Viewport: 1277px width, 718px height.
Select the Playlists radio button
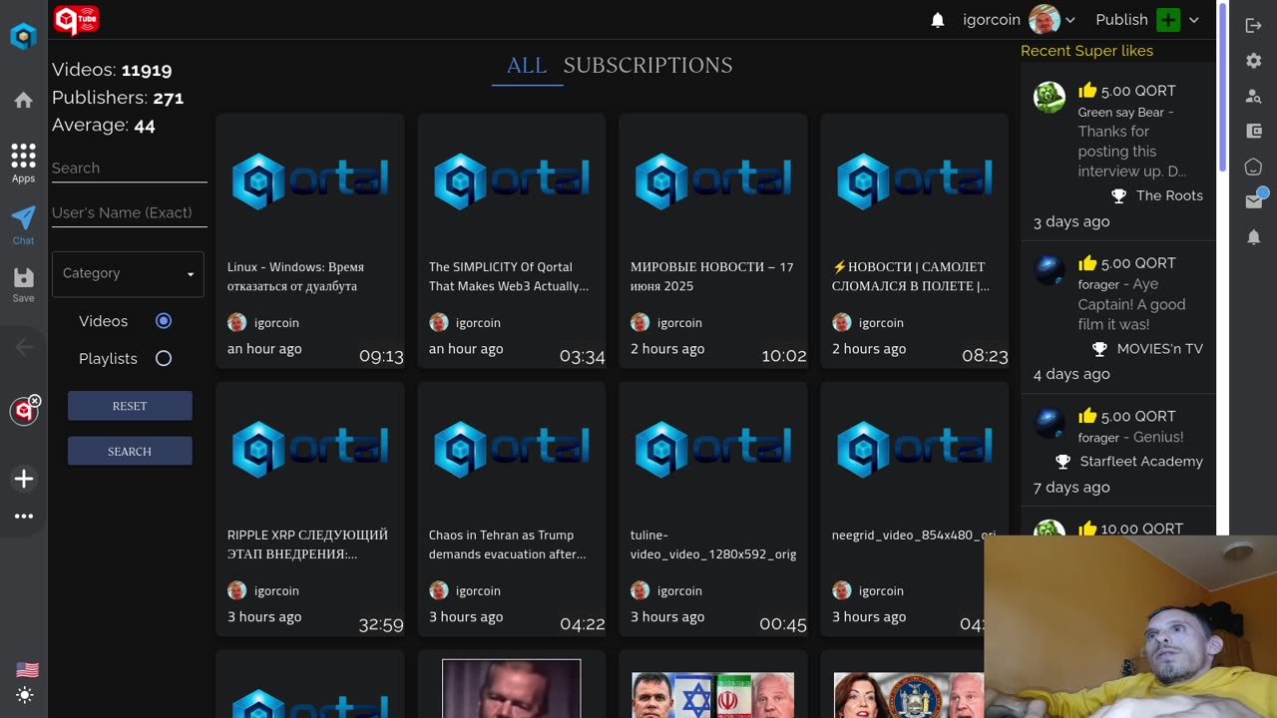(x=164, y=359)
